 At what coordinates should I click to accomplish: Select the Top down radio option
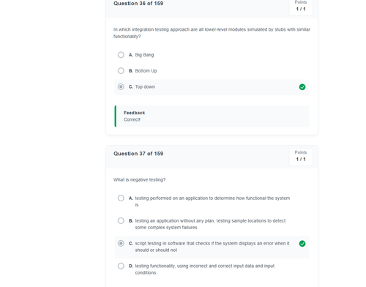pos(121,86)
